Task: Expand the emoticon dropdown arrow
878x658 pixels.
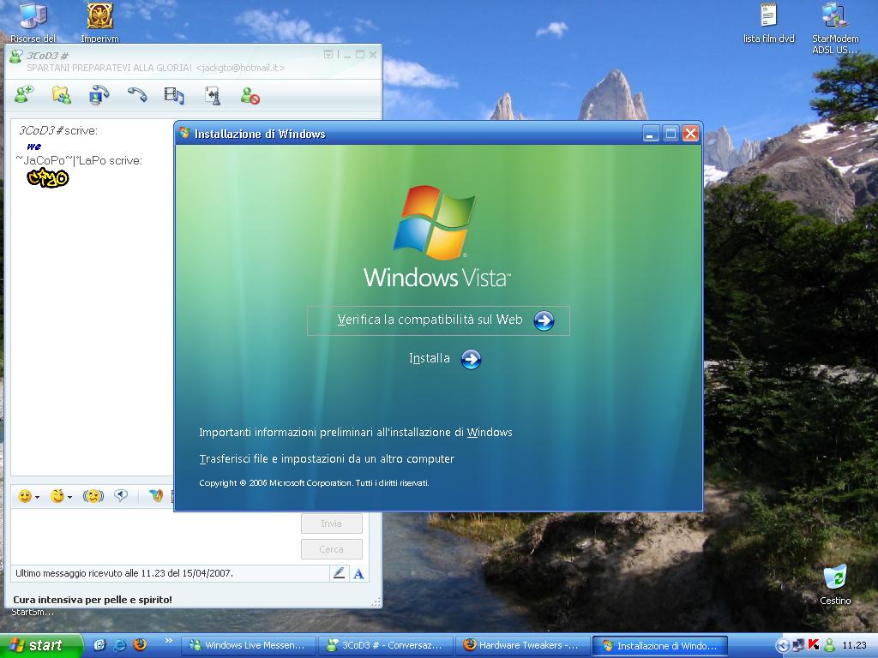Action: 37,497
